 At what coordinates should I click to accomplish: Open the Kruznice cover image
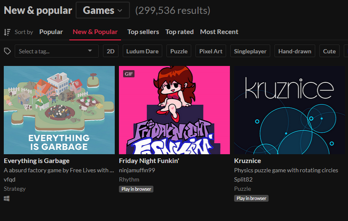pos(290,110)
